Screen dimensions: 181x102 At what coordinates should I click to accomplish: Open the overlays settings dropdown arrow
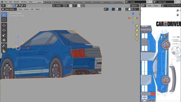click(120, 9)
